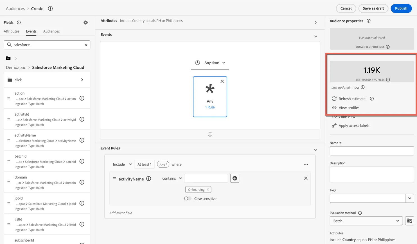Viewport: 417px width, 244px height.
Task: Click the Refresh estimate icon
Action: tap(334, 99)
